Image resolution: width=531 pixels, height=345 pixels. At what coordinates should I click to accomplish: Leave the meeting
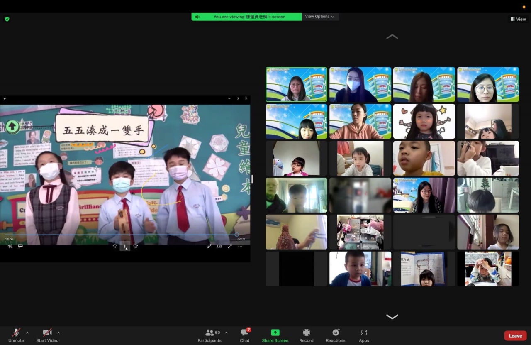[x=515, y=336]
